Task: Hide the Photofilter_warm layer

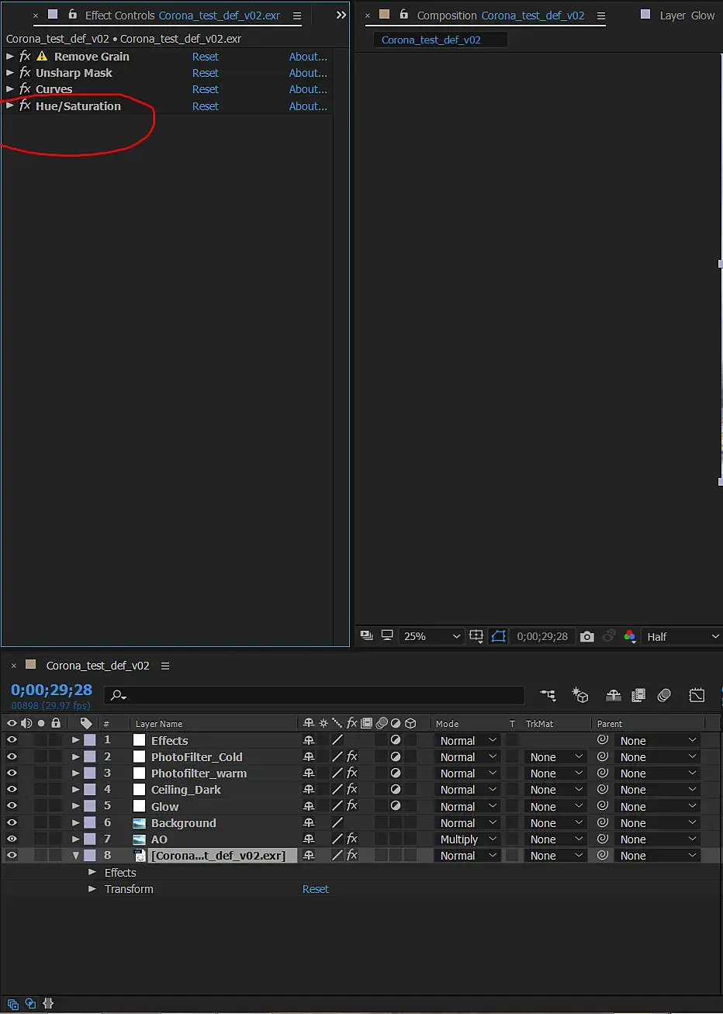Action: point(12,773)
